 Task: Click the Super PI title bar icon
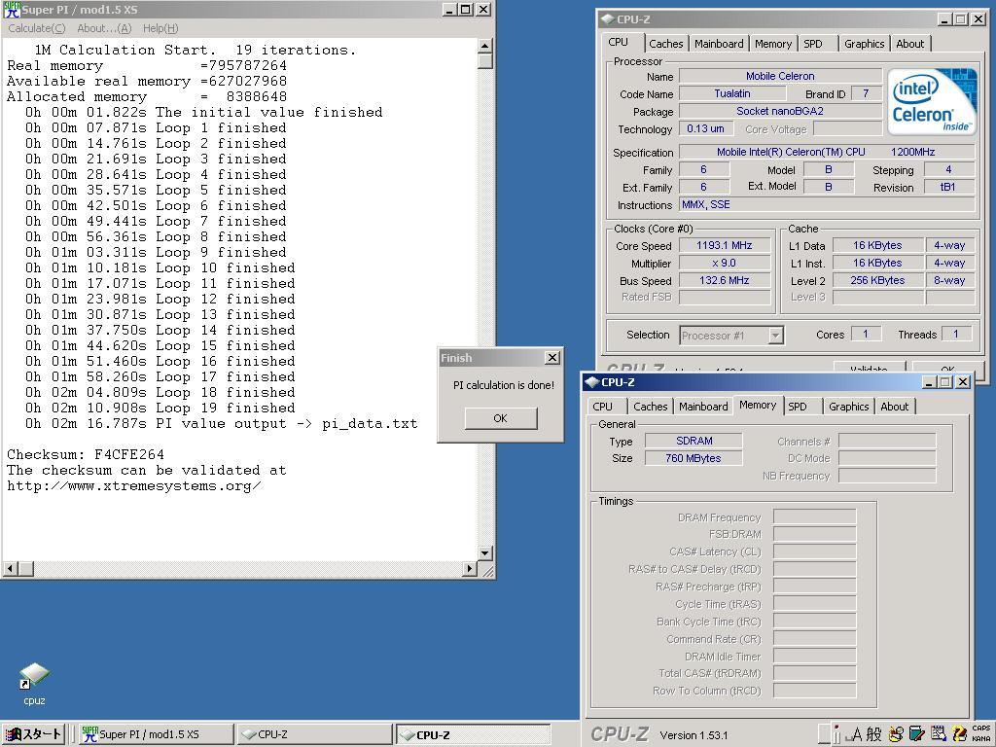click(12, 10)
